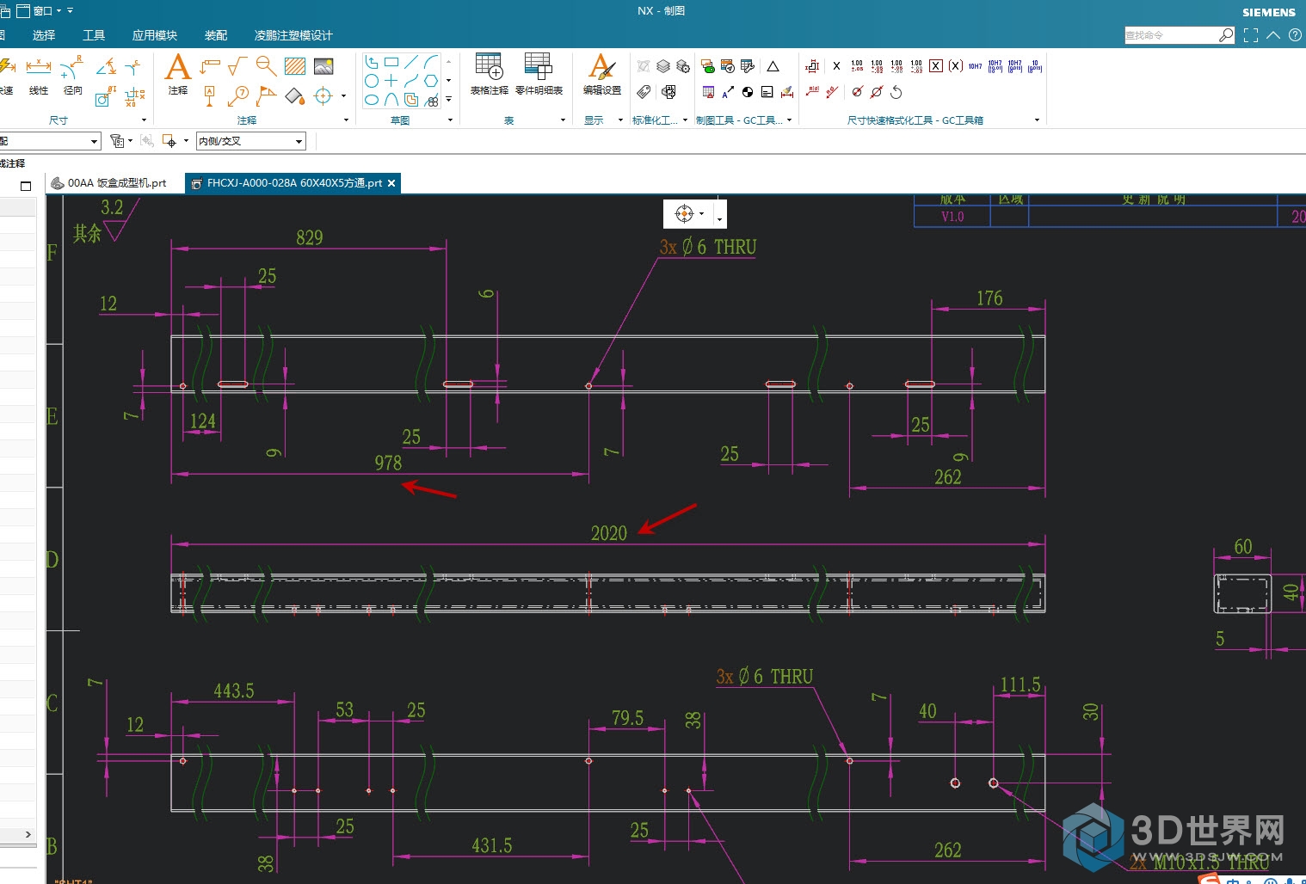Select the sketch circle tool

[x=372, y=80]
